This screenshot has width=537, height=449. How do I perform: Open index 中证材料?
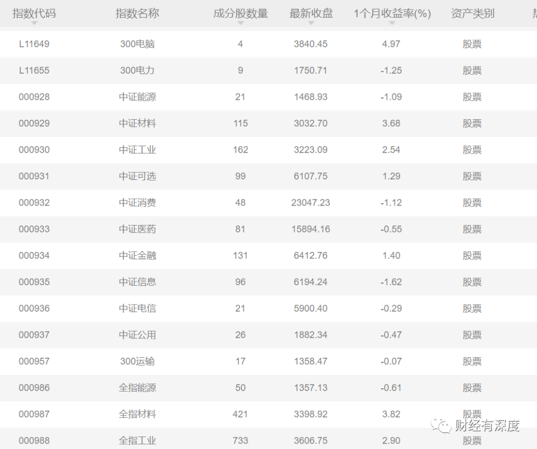(137, 124)
